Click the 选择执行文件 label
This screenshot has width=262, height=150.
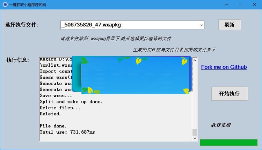22,25
